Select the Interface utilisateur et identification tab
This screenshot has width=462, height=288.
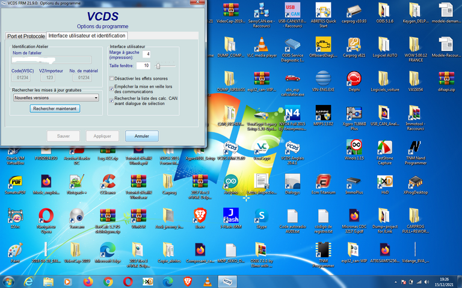click(87, 35)
